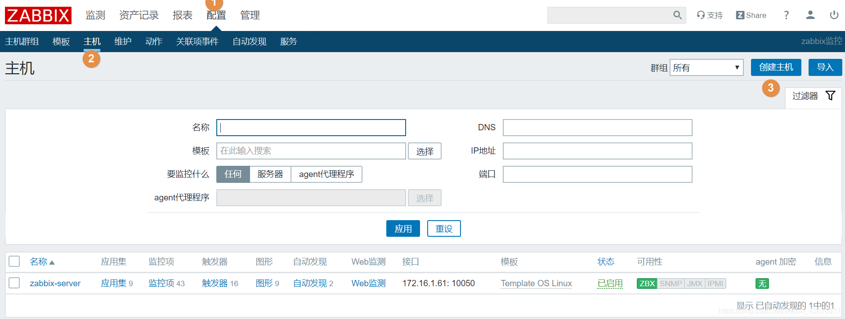Screen dimensions: 845x319
Task: Open Web监测 link in host row
Action: tap(369, 284)
